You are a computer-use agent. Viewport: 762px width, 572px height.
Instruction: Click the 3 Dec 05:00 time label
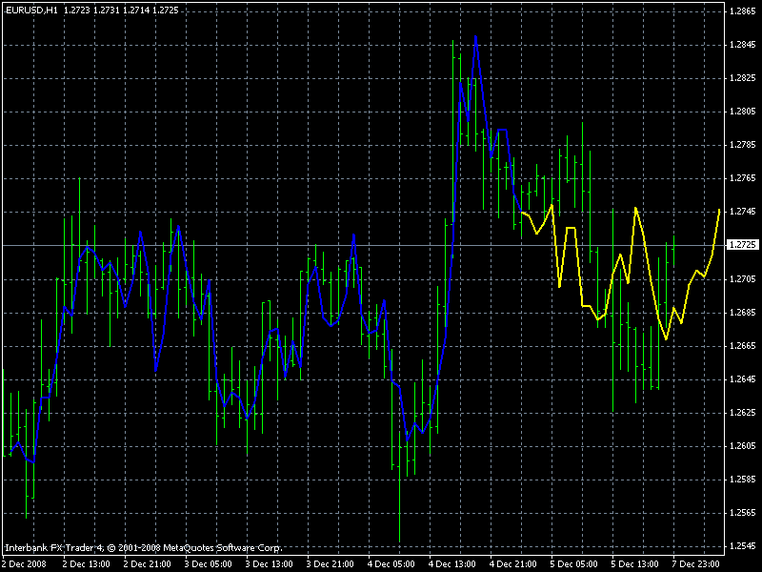click(x=208, y=564)
